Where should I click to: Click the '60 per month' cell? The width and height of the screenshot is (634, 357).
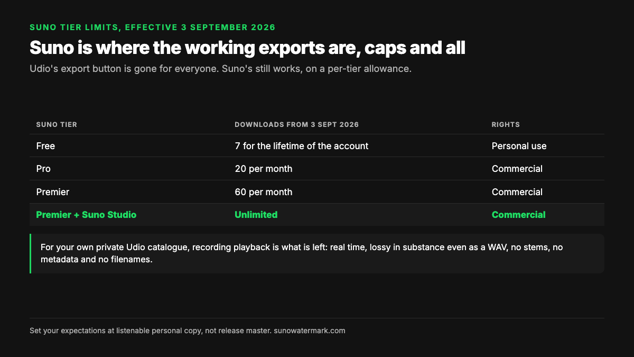click(263, 192)
